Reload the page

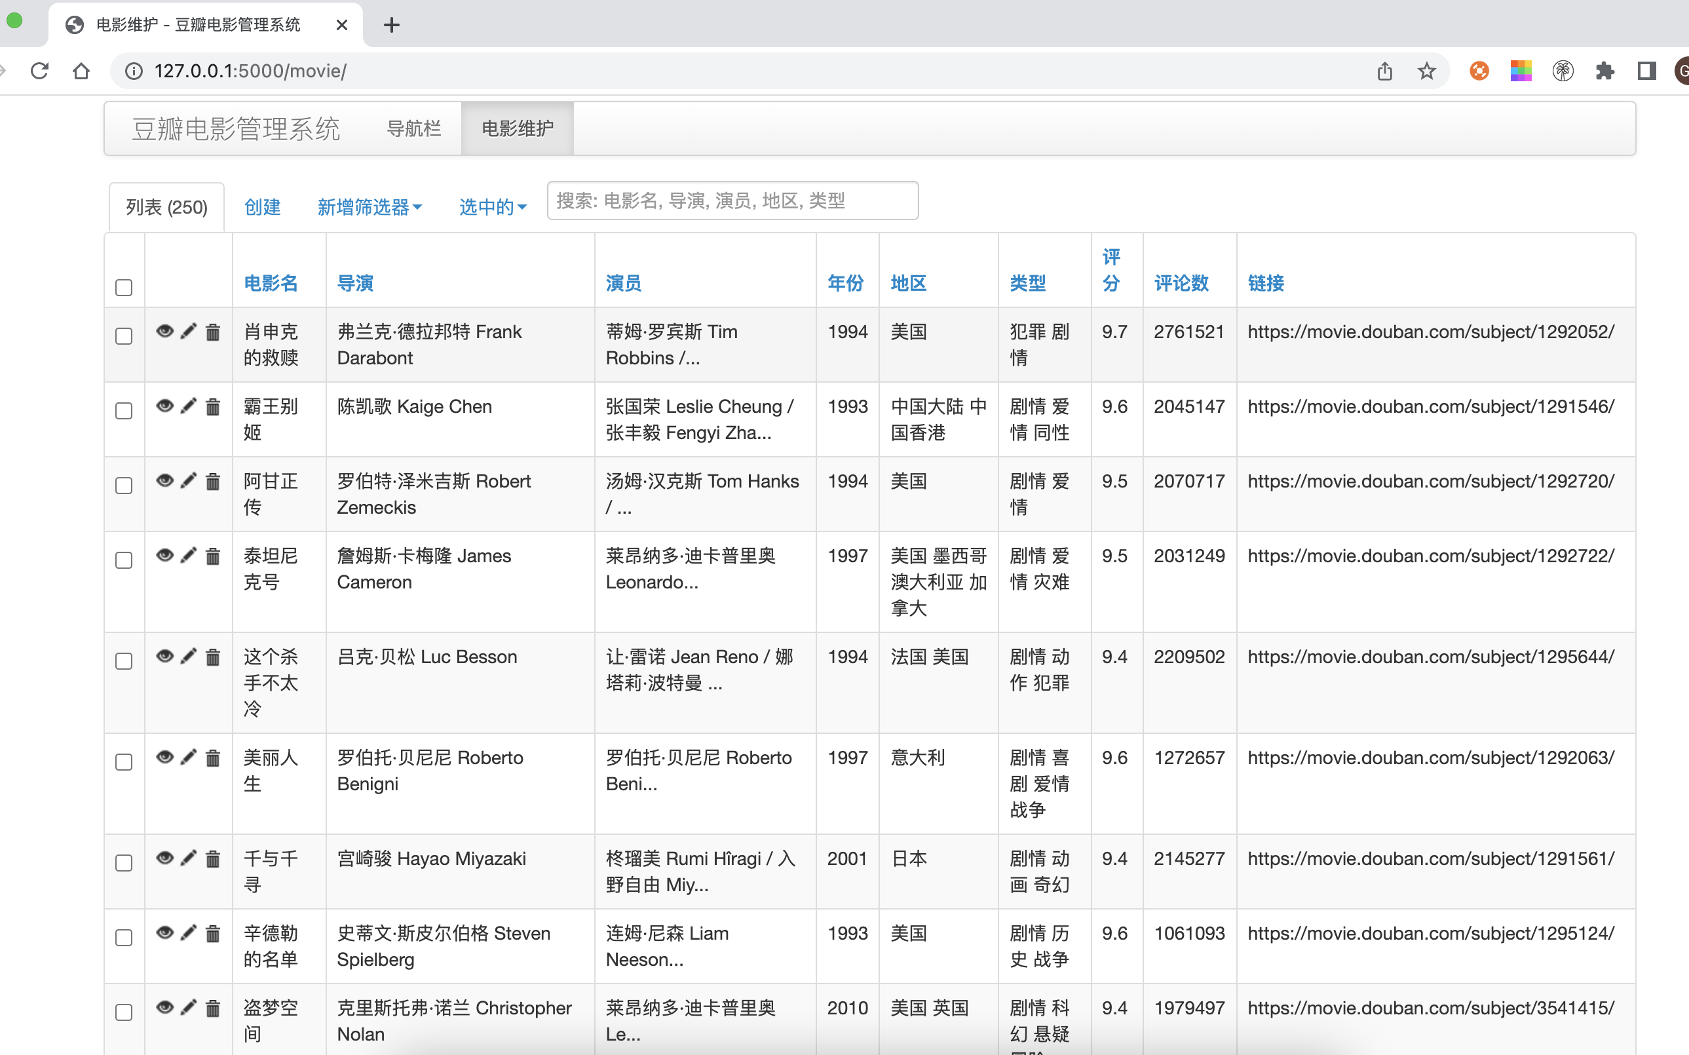pyautogui.click(x=40, y=71)
